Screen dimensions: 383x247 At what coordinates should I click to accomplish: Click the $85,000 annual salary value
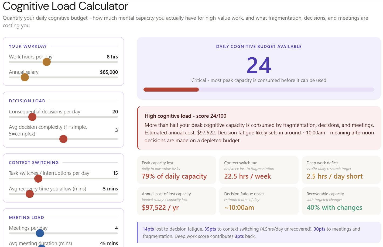click(109, 72)
